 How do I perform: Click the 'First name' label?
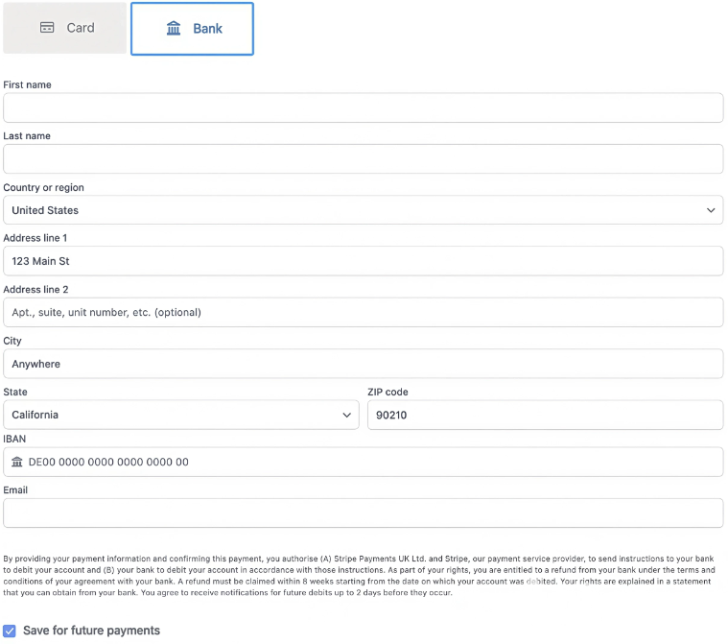(x=28, y=85)
